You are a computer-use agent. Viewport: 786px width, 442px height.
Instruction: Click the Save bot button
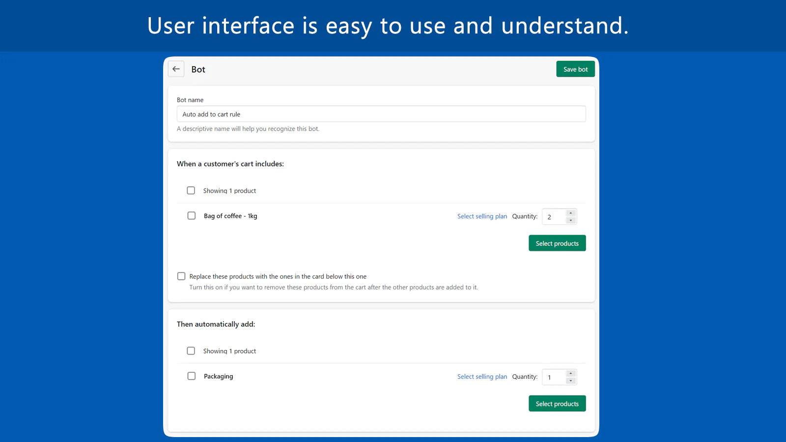[575, 69]
